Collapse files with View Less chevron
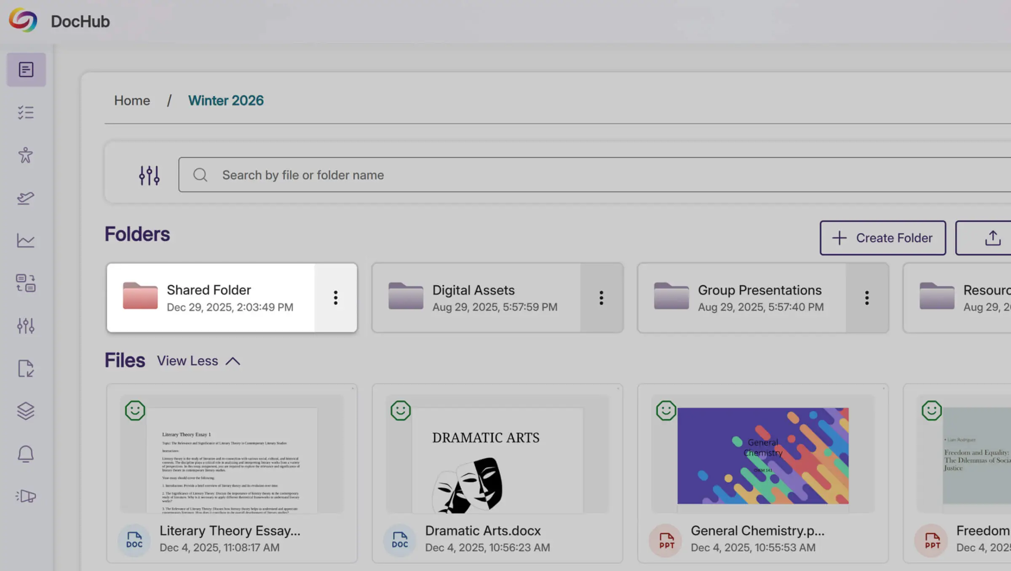Screen dimensions: 1011x571 click(x=233, y=361)
